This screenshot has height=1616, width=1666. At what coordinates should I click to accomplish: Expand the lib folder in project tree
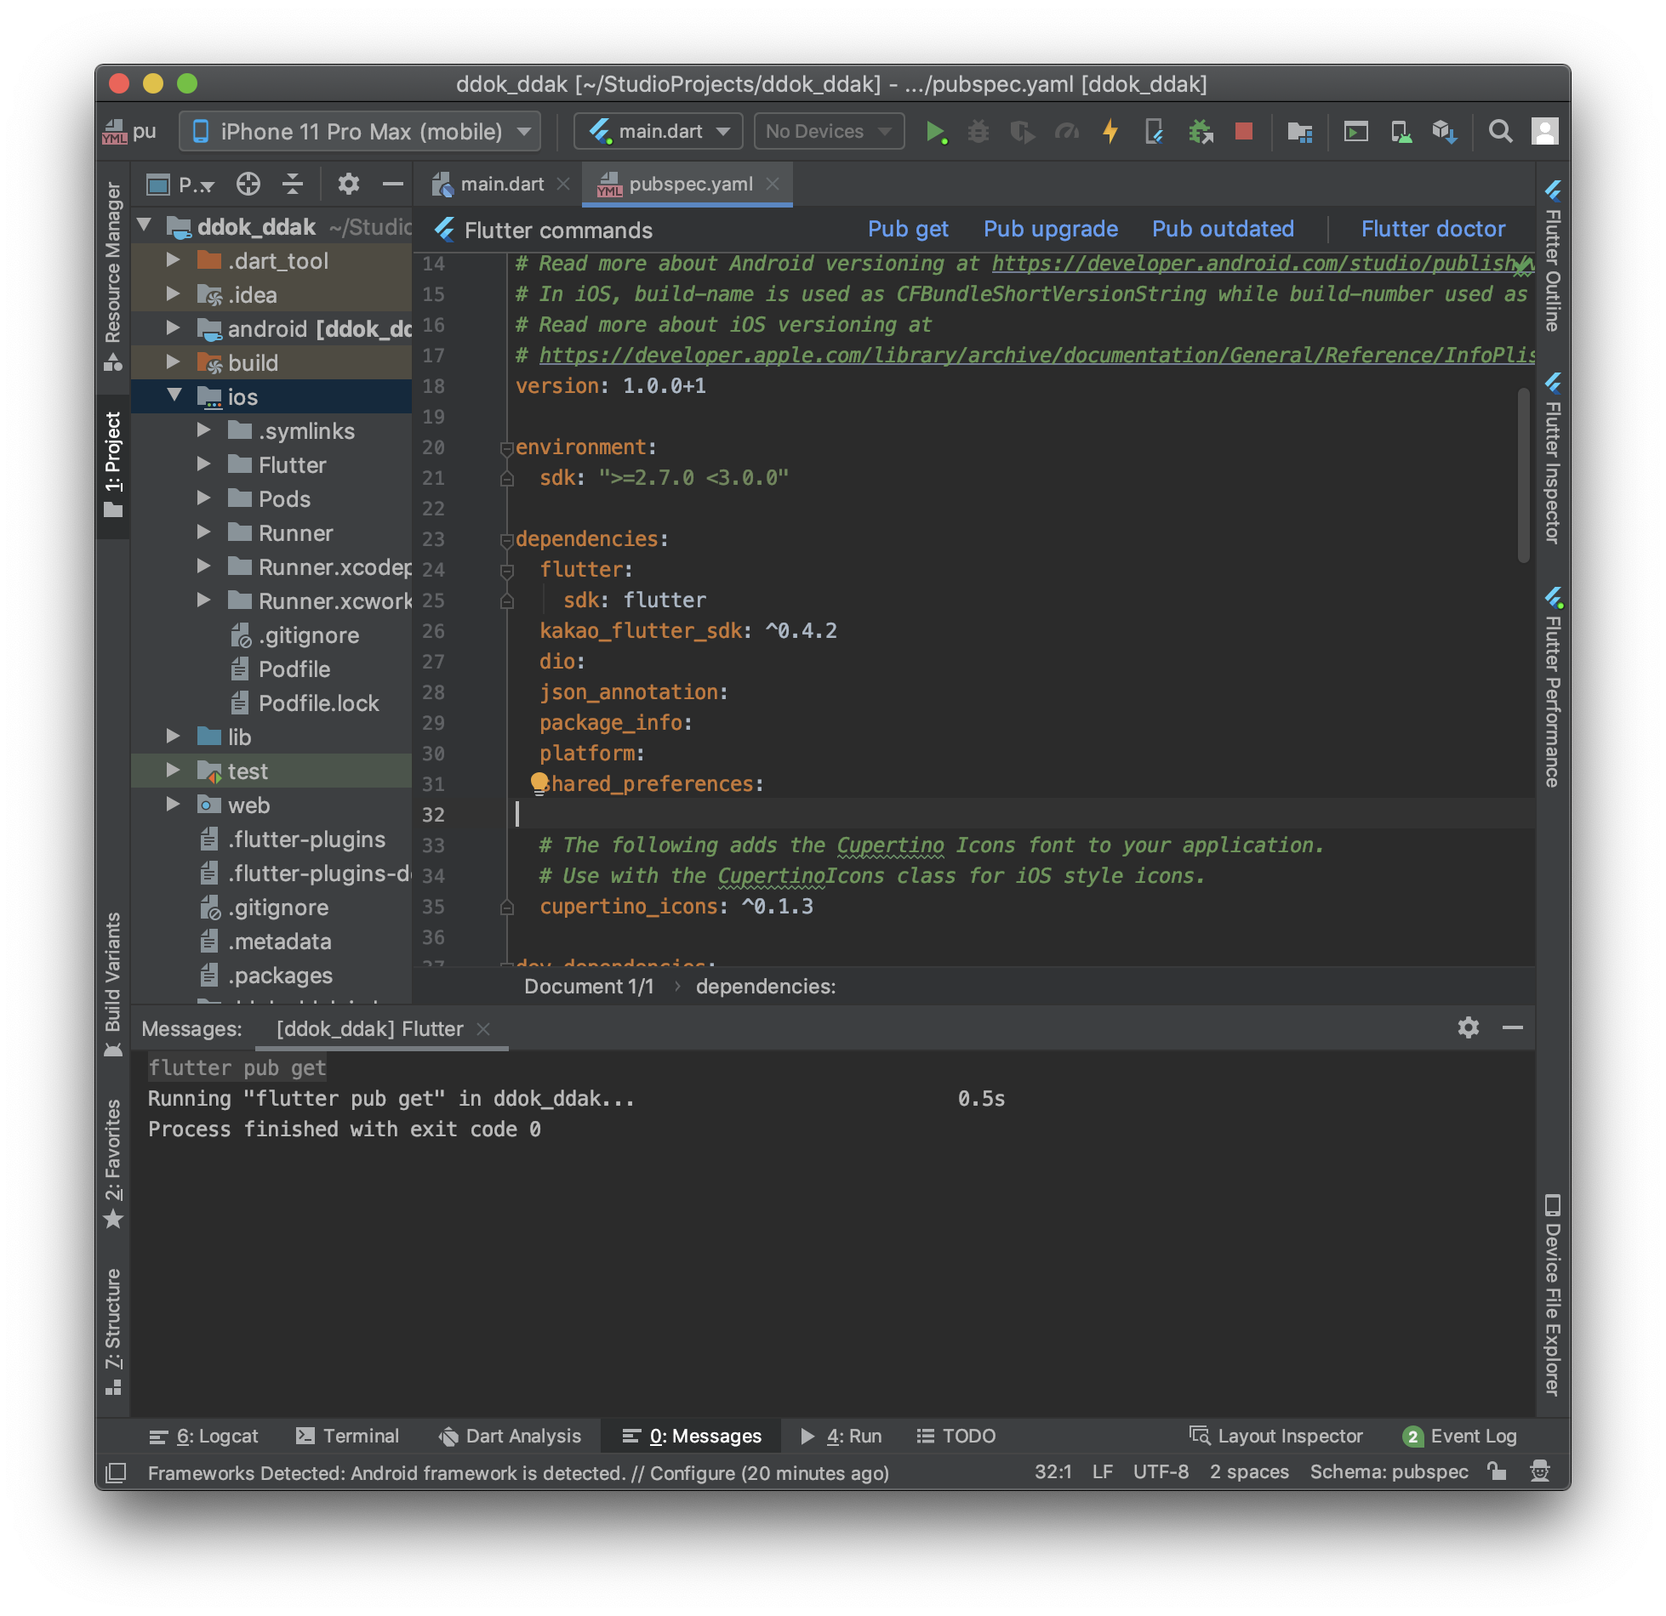(174, 737)
